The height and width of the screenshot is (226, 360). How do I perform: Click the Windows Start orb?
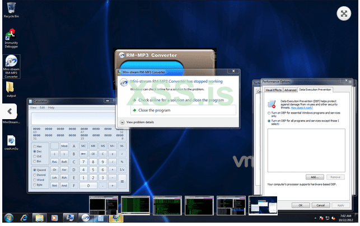pyautogui.click(x=9, y=218)
